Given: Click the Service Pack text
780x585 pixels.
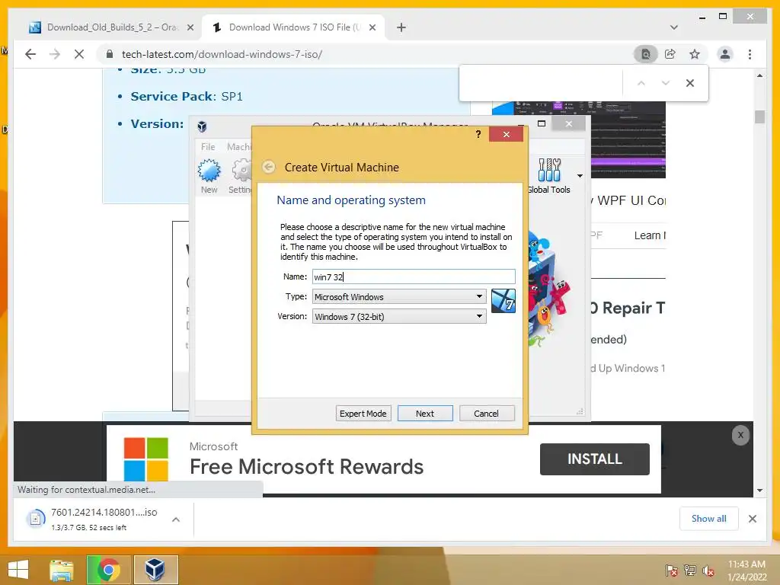Looking at the screenshot, I should tap(187, 96).
